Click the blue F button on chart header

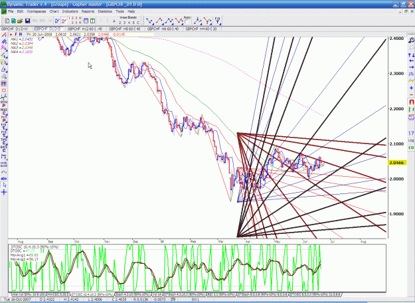coord(16,35)
